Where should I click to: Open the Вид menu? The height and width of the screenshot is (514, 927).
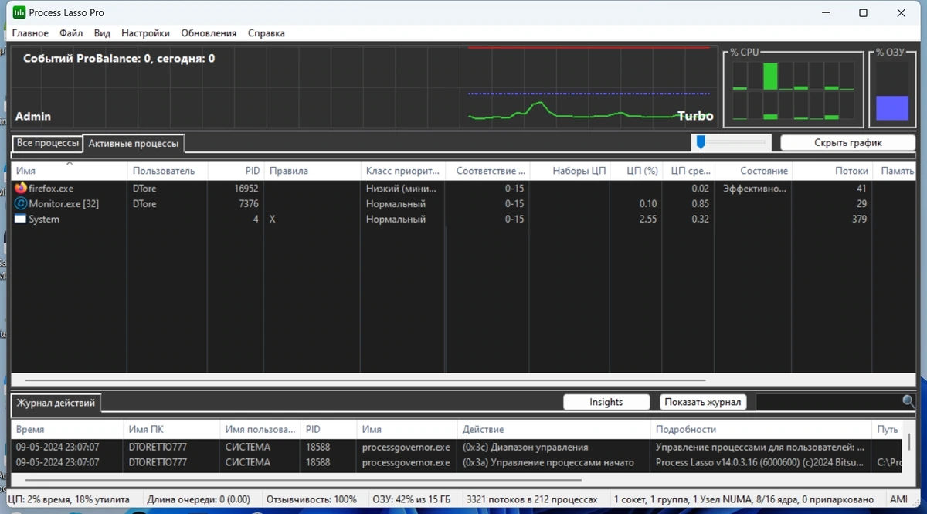[x=102, y=33]
